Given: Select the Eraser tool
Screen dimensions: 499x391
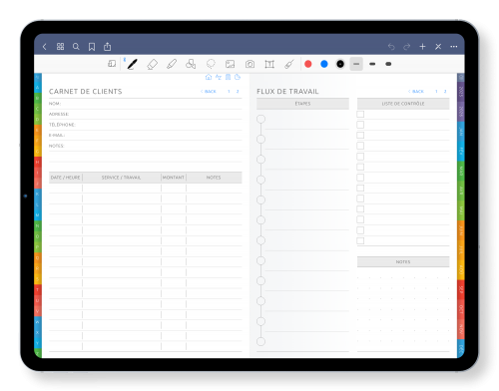Looking at the screenshot, I should click(x=152, y=64).
